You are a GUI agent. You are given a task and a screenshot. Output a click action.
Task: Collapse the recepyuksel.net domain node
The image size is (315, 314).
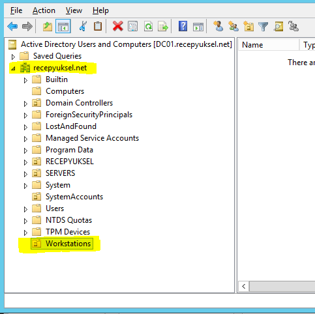[13, 68]
